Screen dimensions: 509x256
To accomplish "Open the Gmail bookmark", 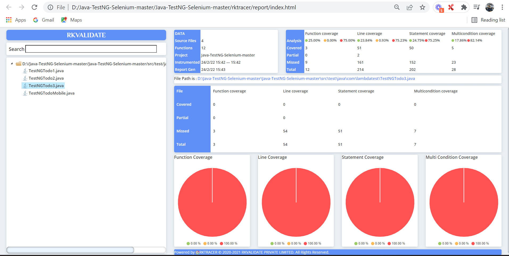I will tap(44, 20).
